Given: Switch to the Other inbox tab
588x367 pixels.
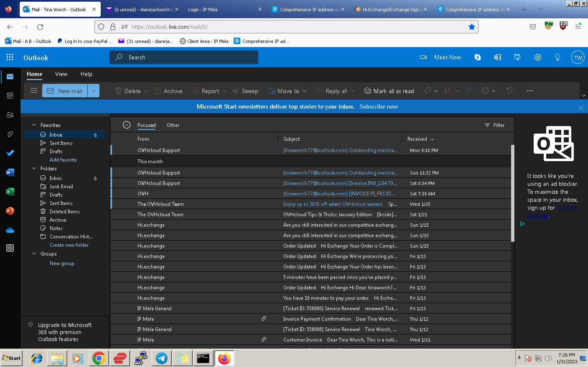Looking at the screenshot, I should 173,125.
